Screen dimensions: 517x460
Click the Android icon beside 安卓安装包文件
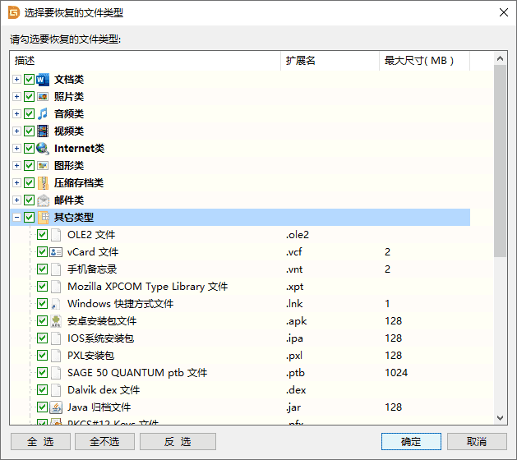click(x=56, y=321)
